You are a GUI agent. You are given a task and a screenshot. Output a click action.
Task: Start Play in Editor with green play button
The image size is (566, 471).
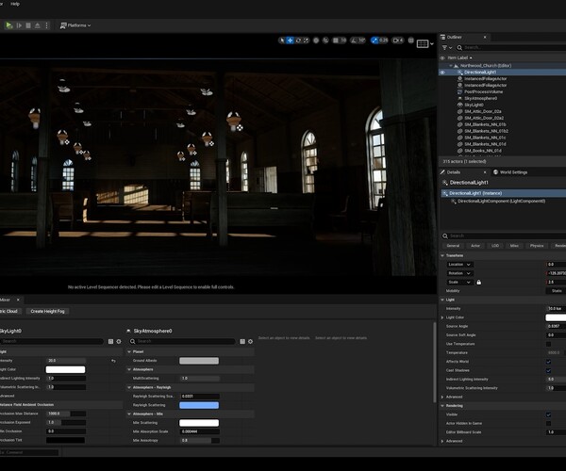click(9, 25)
